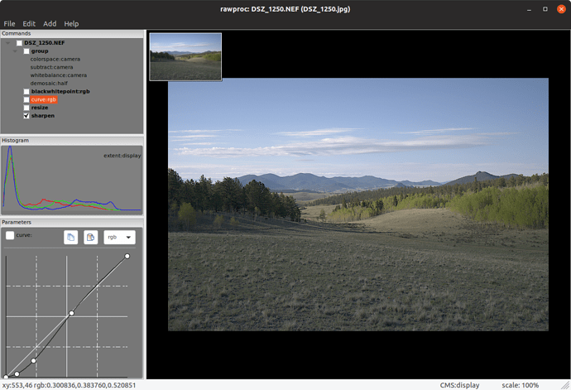Screen dimensions: 571x390
Task: Click the image thumbnail preview
Action: 185,57
